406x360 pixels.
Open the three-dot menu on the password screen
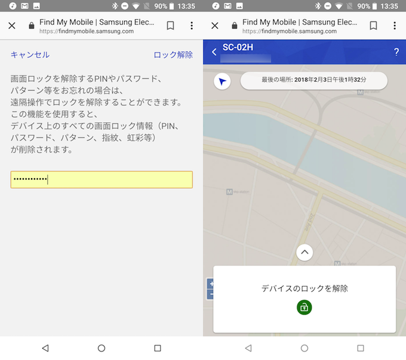click(192, 26)
